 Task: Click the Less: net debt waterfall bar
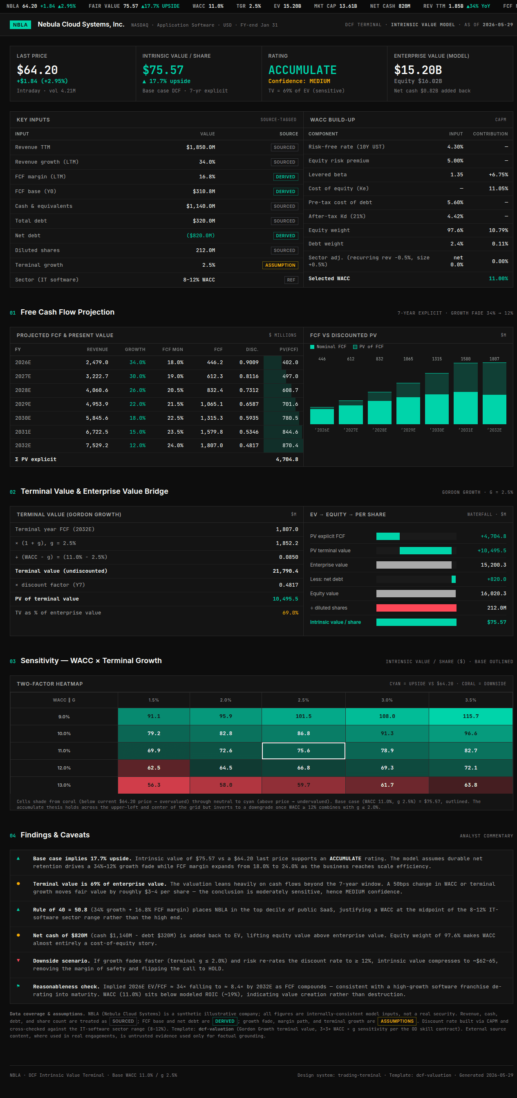click(454, 579)
